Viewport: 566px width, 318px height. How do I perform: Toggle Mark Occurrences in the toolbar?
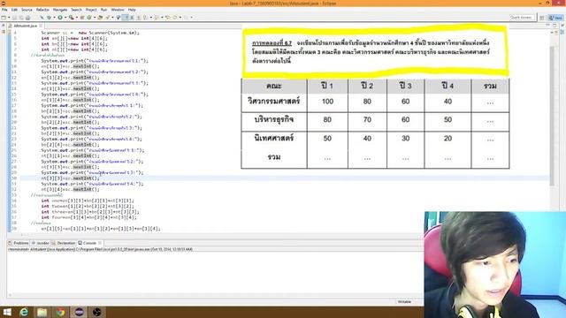pos(126,18)
